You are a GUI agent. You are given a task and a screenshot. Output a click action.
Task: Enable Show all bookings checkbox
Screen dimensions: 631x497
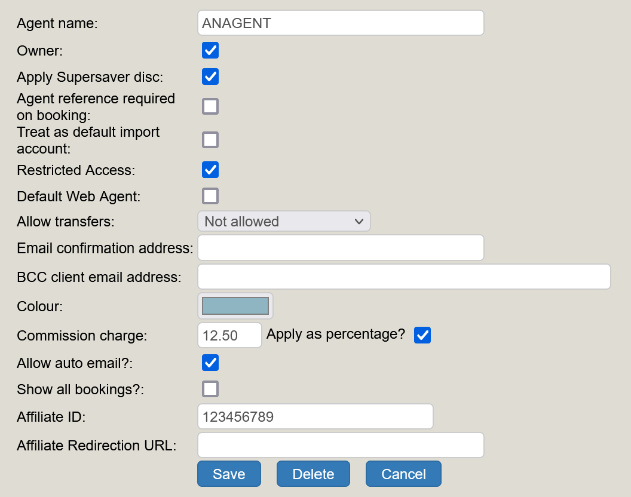coord(210,389)
